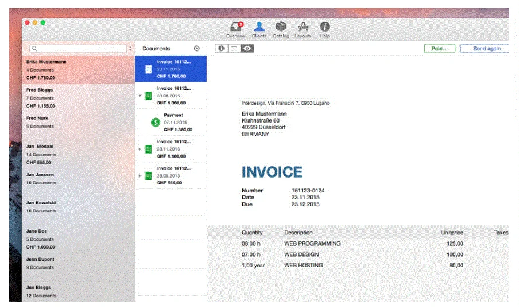Click the INVOICE heading in preview

(272, 172)
